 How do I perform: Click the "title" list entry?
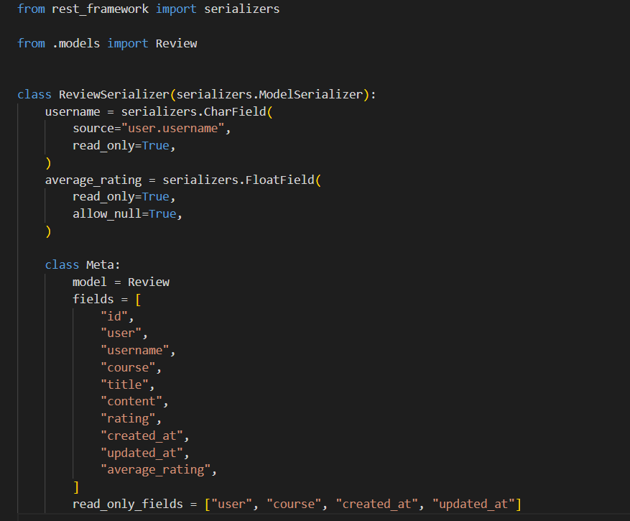click(124, 384)
